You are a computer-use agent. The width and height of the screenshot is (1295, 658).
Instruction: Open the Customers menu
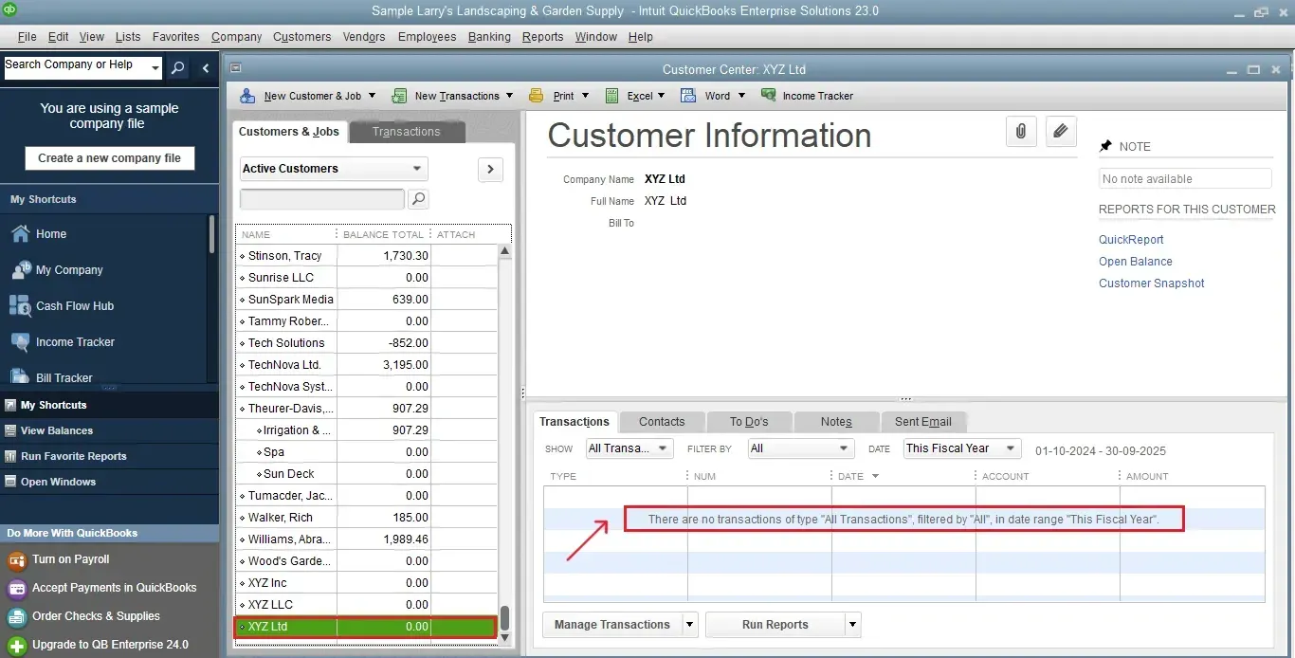[x=302, y=37]
